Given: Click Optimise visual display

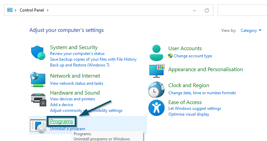Looking at the screenshot, I should (x=189, y=114).
